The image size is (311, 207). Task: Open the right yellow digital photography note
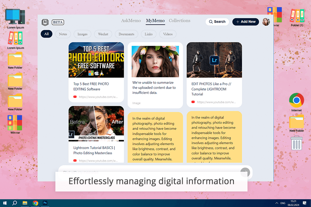(x=214, y=137)
